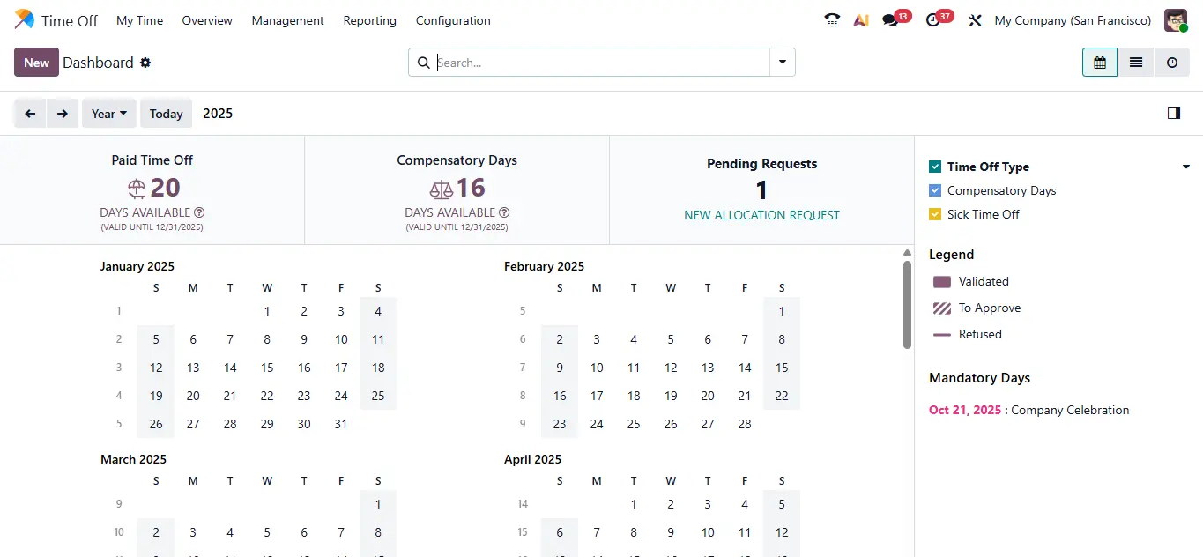Click the April 2025 month heading
1203x557 pixels.
click(x=532, y=459)
